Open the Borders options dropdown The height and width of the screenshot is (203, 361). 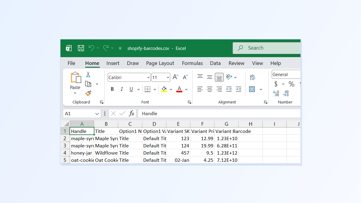point(155,89)
